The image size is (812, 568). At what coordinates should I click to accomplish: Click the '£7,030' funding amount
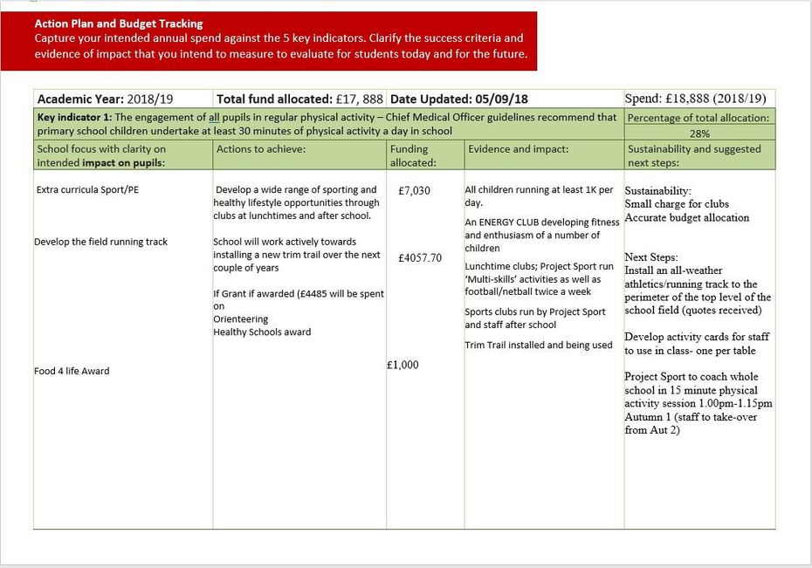(x=414, y=190)
